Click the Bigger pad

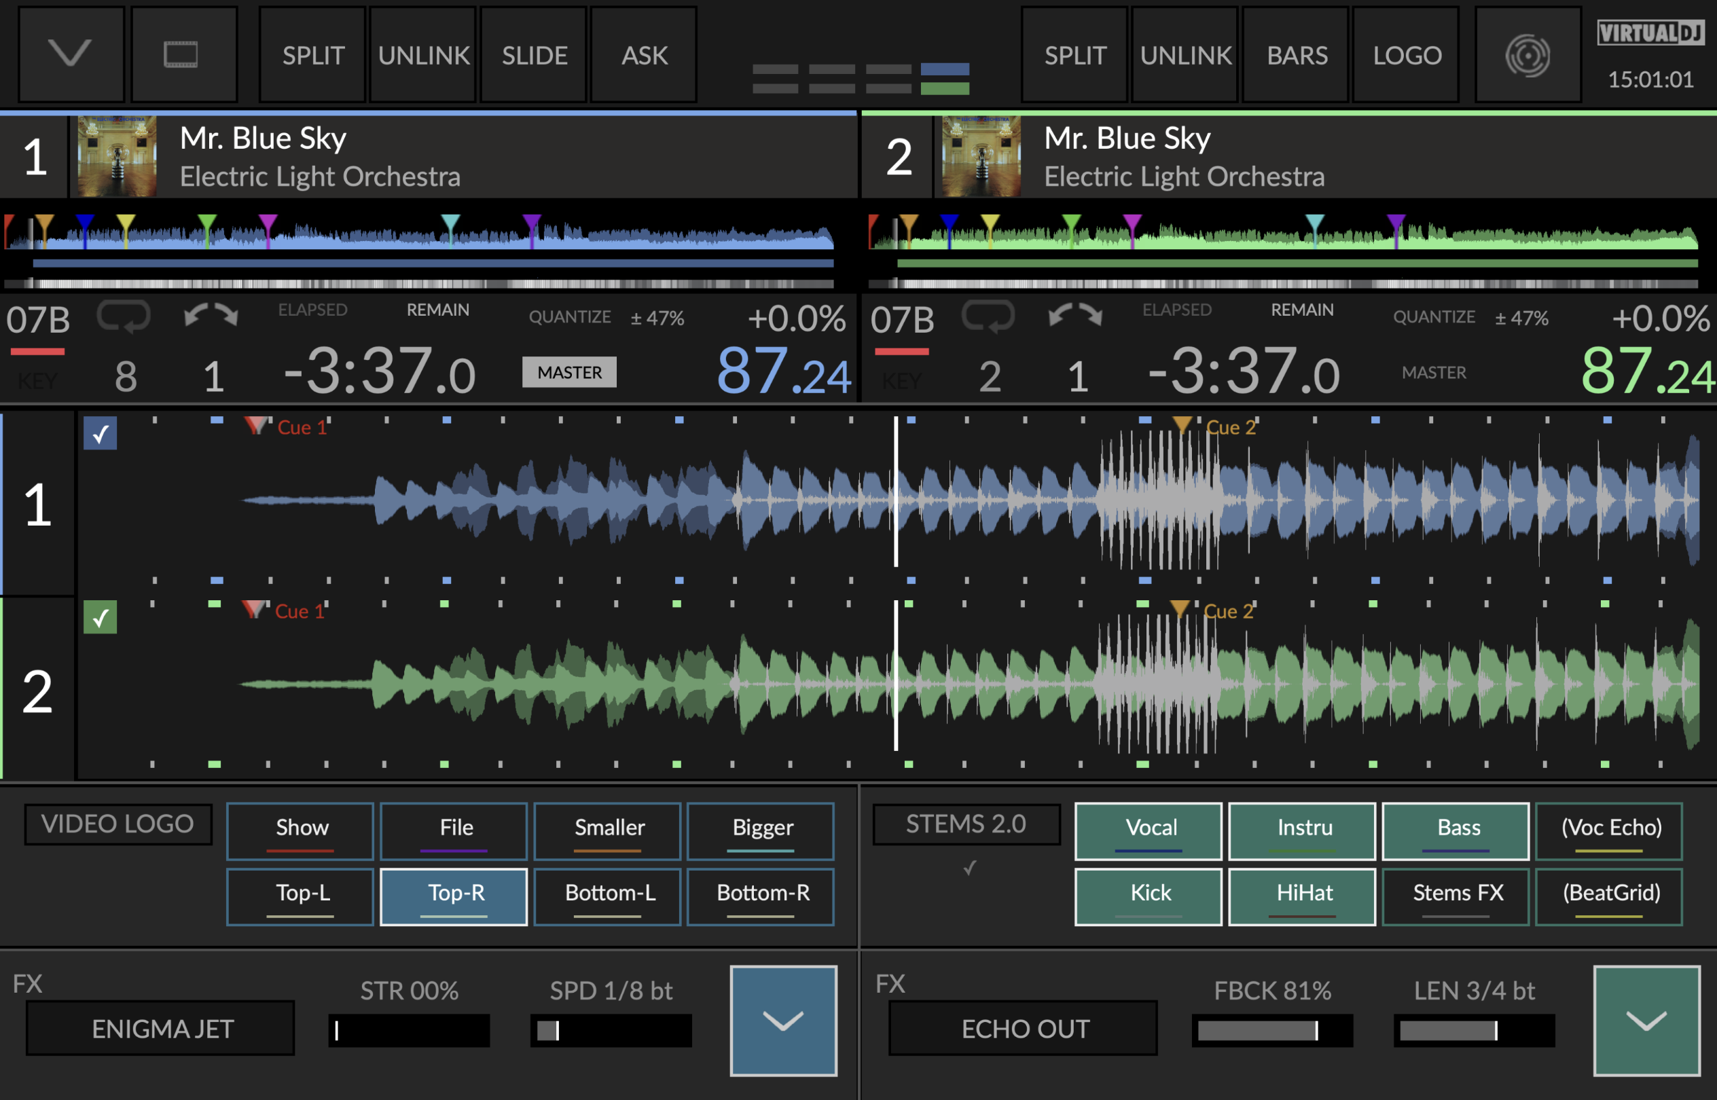[760, 831]
